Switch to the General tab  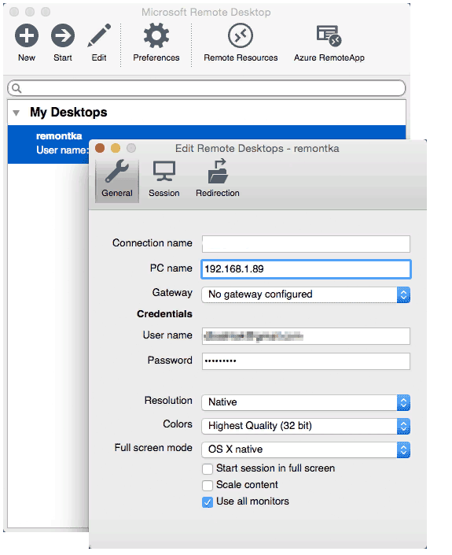point(117,180)
